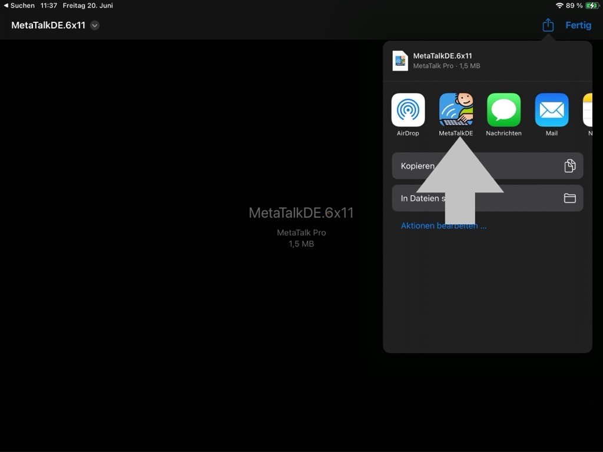The width and height of the screenshot is (603, 452).
Task: Return to Suchen via back arrow
Action: tap(19, 5)
